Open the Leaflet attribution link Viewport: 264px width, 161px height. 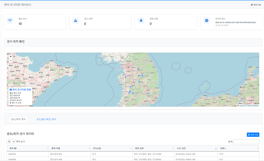pos(241,105)
